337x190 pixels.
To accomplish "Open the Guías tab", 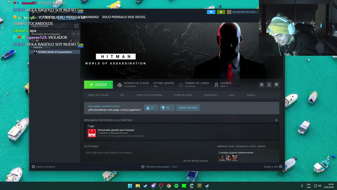I will click(x=232, y=95).
